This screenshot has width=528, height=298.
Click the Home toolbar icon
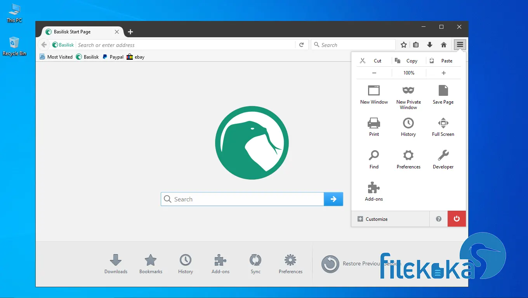pos(444,45)
